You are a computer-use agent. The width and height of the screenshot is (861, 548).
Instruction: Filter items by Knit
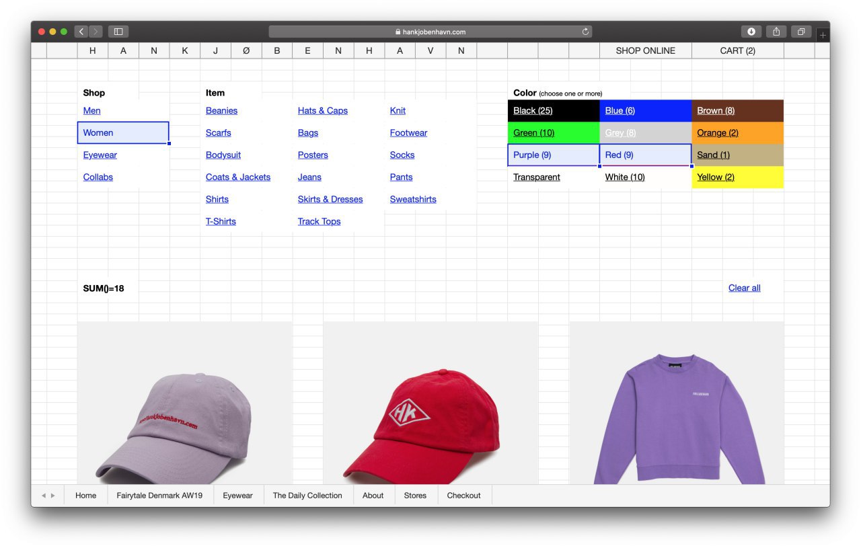398,110
